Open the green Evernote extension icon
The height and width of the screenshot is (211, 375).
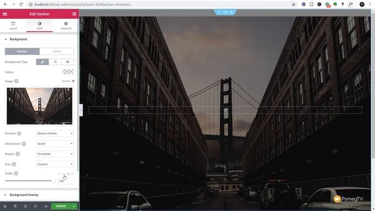[x=335, y=4]
